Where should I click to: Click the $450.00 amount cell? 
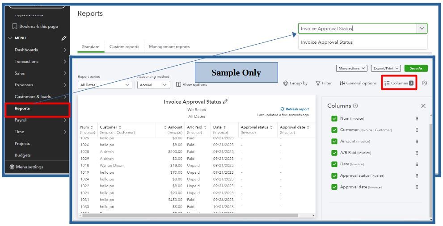point(174,200)
